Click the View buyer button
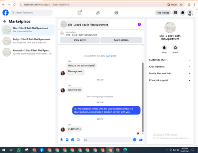This screenshot has height=153, width=198. pyautogui.click(x=80, y=40)
